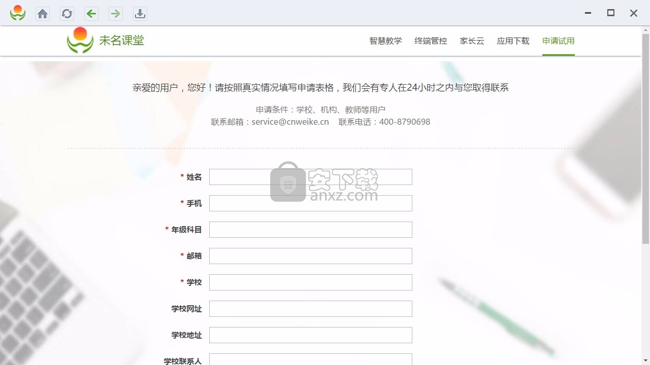Screen dimensions: 650x365
Task: Focus the 学校网址 input field
Action: [x=311, y=309]
